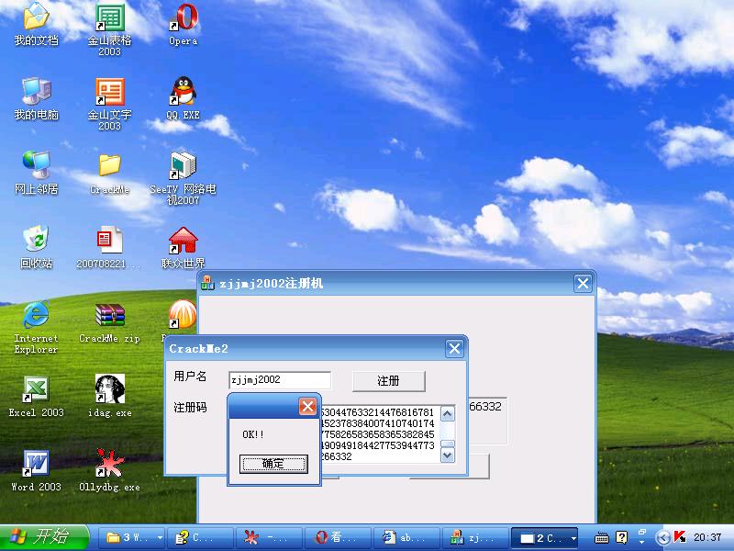This screenshot has height=551, width=734.
Task: Switch to the IE ab... taskbar item
Action: tap(406, 538)
